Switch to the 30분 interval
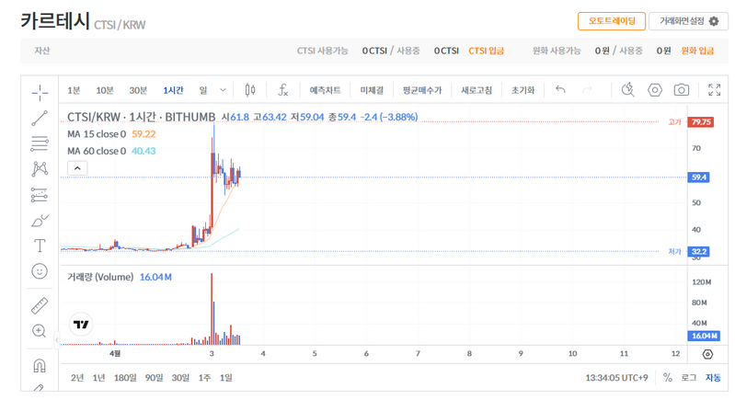Image resolution: width=735 pixels, height=400 pixels. click(x=138, y=90)
